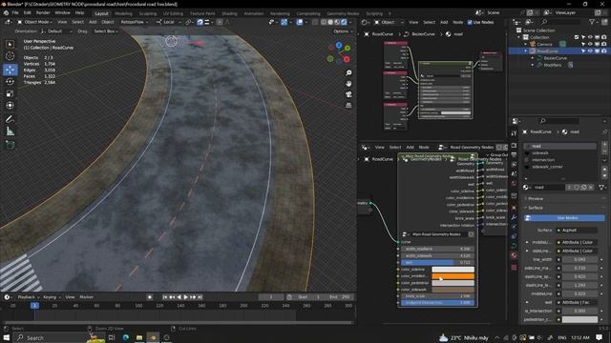Expand the BezierCurve outliner item
The image size is (611, 343).
pyautogui.click(x=533, y=58)
